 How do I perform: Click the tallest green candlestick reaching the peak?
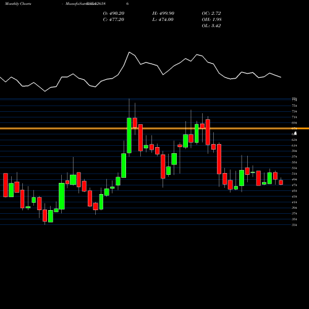129,135
